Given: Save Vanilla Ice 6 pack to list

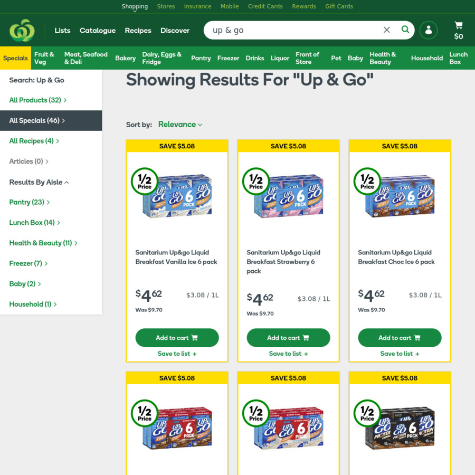Looking at the screenshot, I should [x=177, y=354].
